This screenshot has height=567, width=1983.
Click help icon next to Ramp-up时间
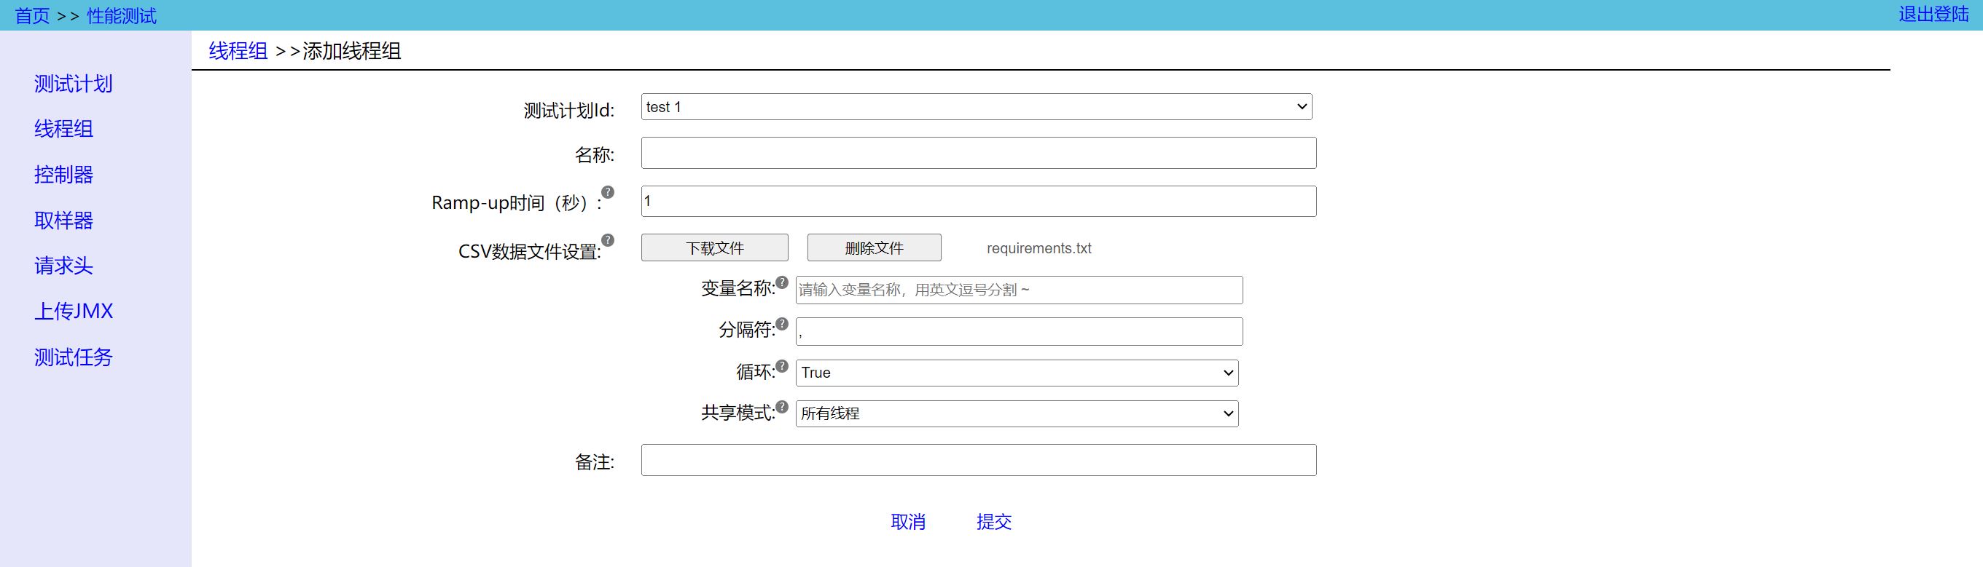(x=607, y=192)
